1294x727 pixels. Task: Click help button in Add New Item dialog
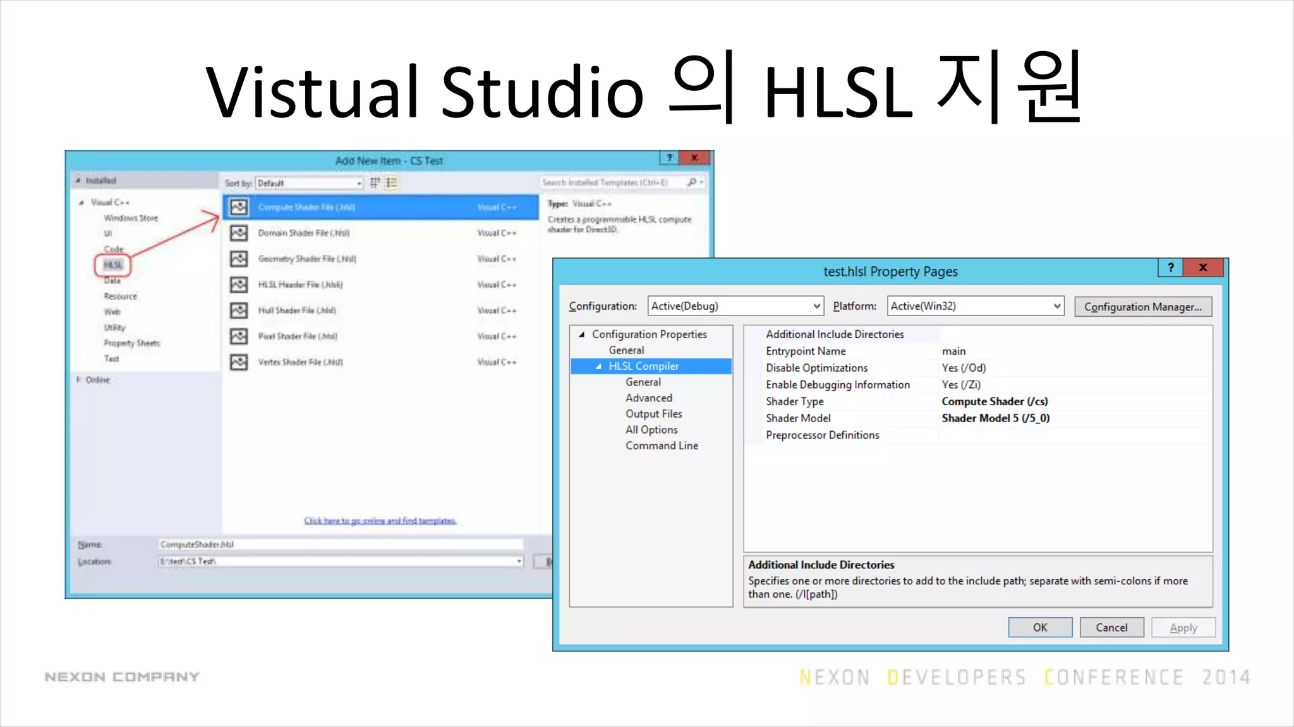[x=669, y=158]
